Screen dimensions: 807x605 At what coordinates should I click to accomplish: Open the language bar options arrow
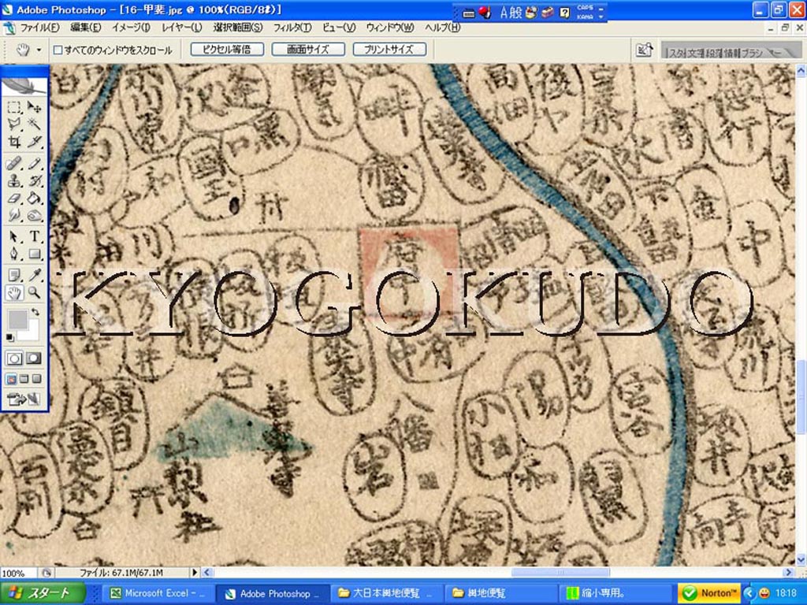601,17
